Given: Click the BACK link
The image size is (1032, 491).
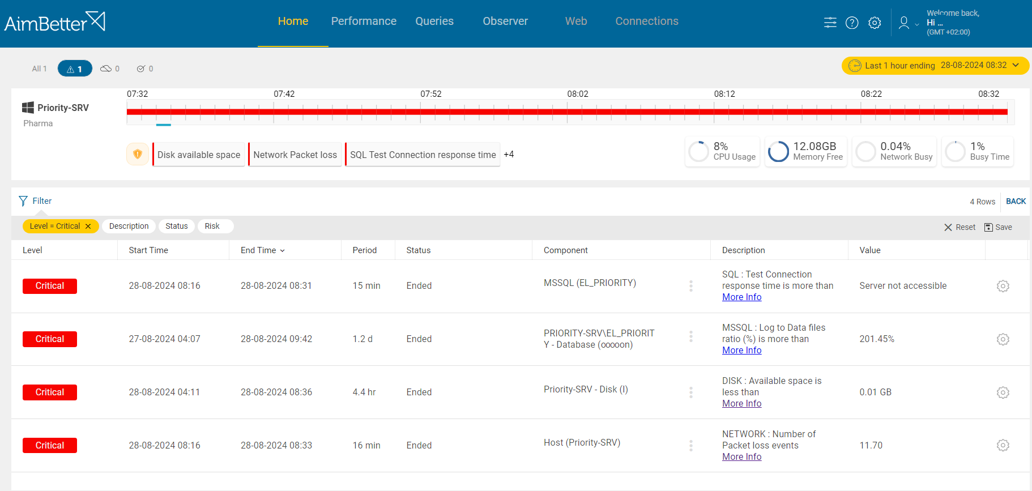Looking at the screenshot, I should pyautogui.click(x=1016, y=201).
